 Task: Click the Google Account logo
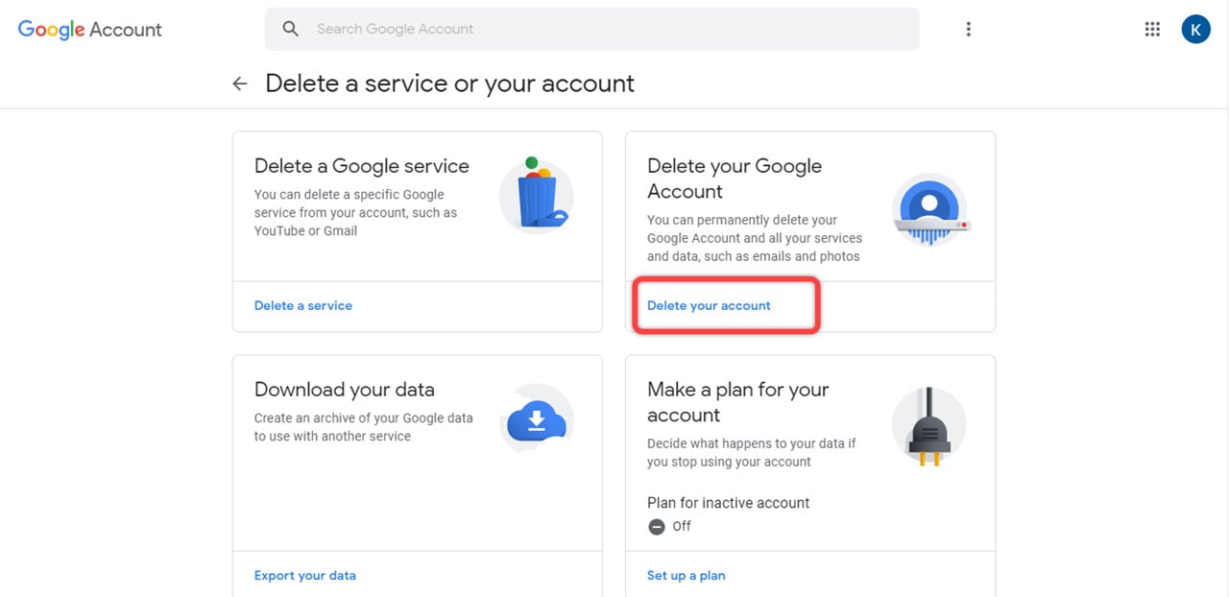[x=90, y=30]
